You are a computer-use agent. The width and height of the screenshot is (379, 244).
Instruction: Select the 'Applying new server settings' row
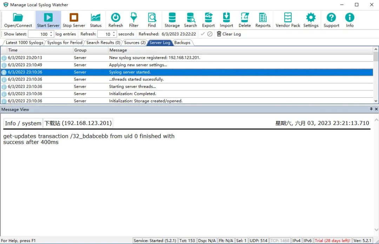pos(138,65)
